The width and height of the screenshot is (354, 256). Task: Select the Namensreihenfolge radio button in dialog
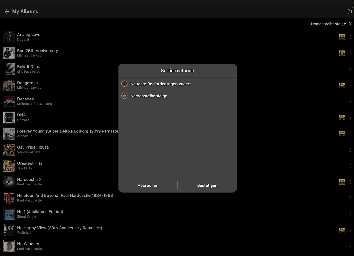(124, 96)
